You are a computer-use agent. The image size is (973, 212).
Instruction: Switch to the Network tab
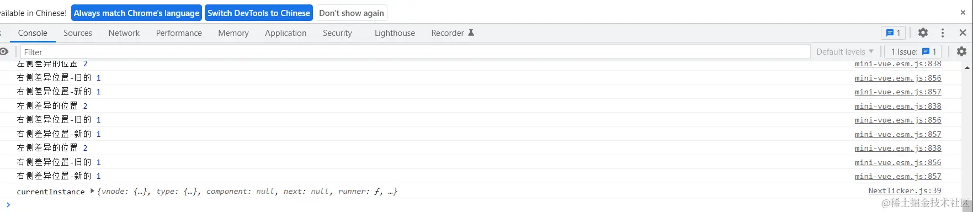click(x=124, y=33)
